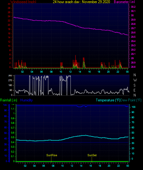Select the Barometer (.in) axis title

[124, 2]
